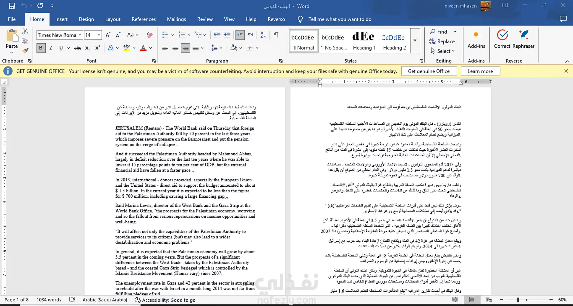Screen dimensions: 573x306
Task: Open the File tab
Action: tap(12, 19)
